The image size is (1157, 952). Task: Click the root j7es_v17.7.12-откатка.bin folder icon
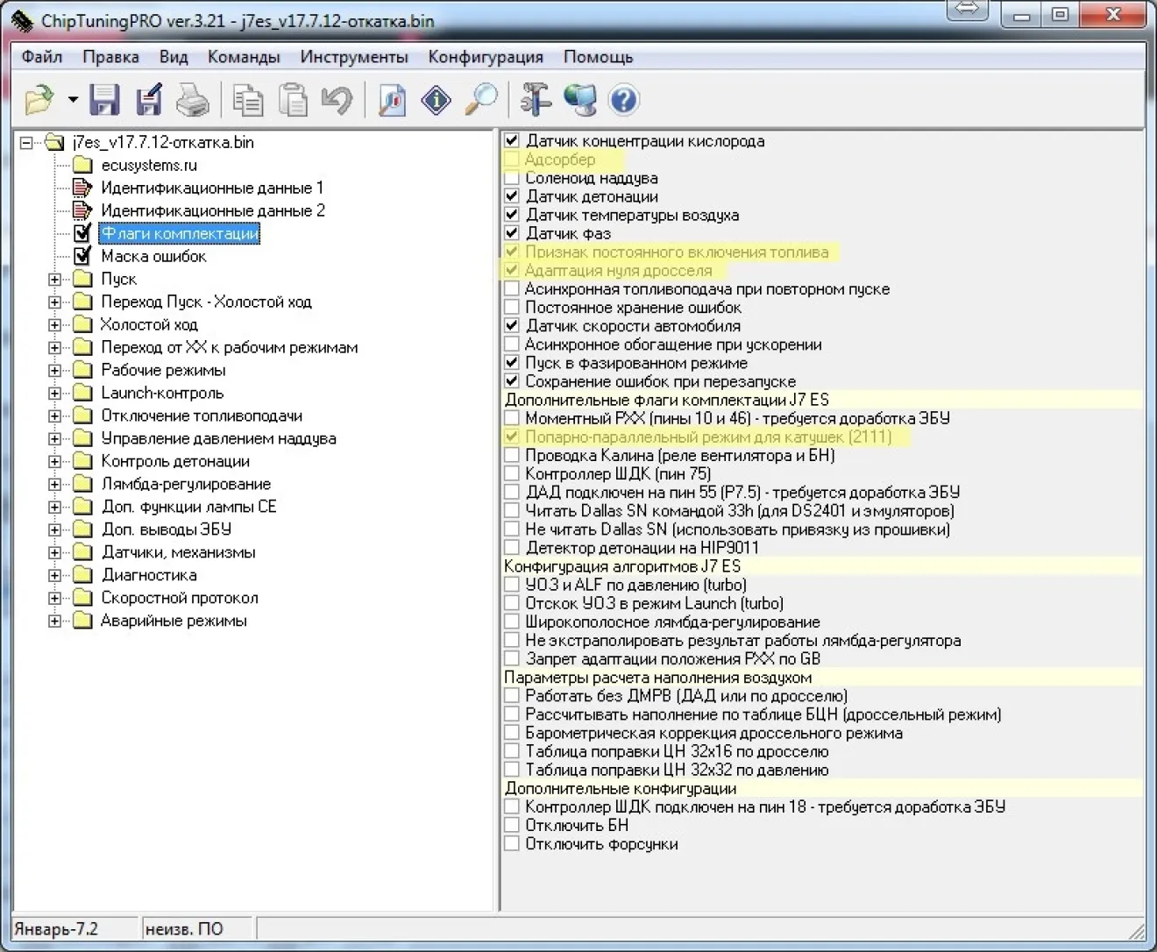pyautogui.click(x=55, y=142)
